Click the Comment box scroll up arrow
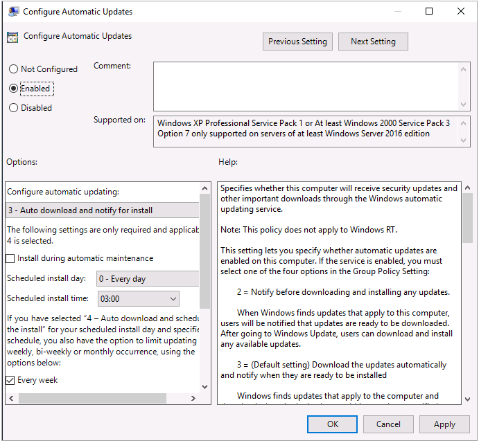The height and width of the screenshot is (443, 479). click(464, 69)
